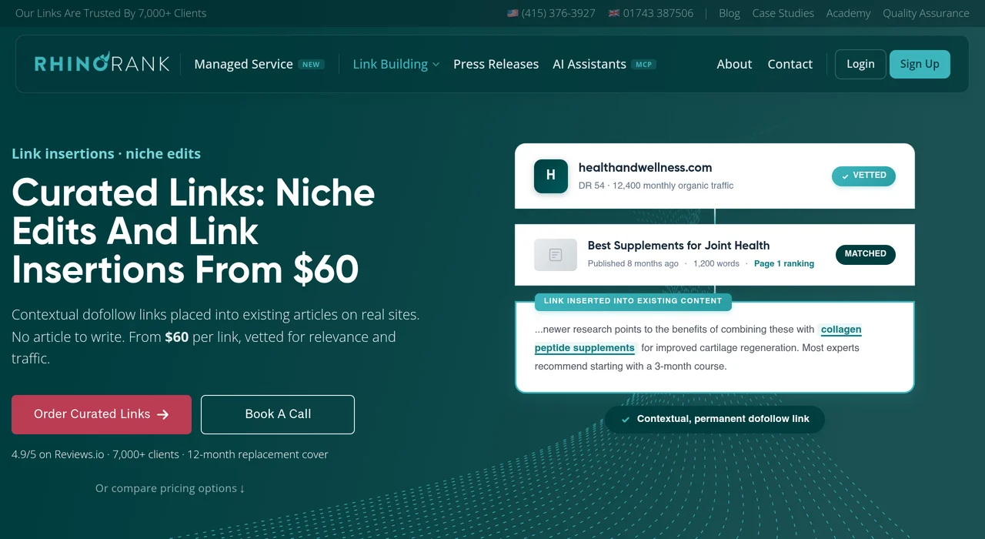The image size is (985, 539).
Task: Click the Published 8 months ago text
Action: click(633, 263)
